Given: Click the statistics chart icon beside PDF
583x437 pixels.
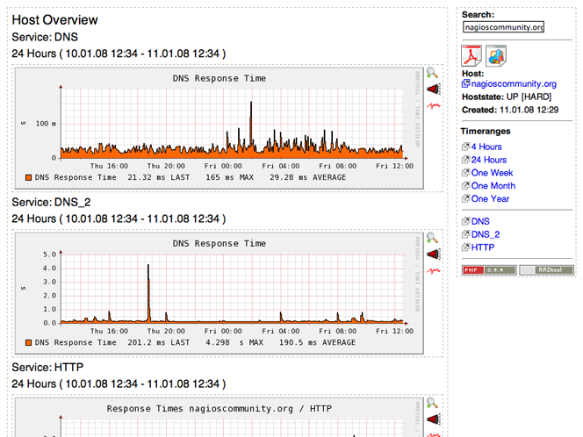Looking at the screenshot, I should point(496,55).
